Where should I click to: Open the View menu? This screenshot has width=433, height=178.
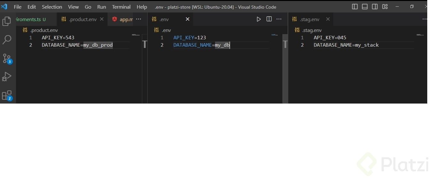(73, 7)
